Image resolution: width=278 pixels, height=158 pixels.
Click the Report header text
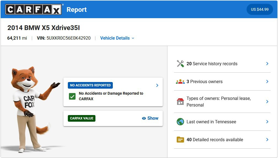(77, 10)
